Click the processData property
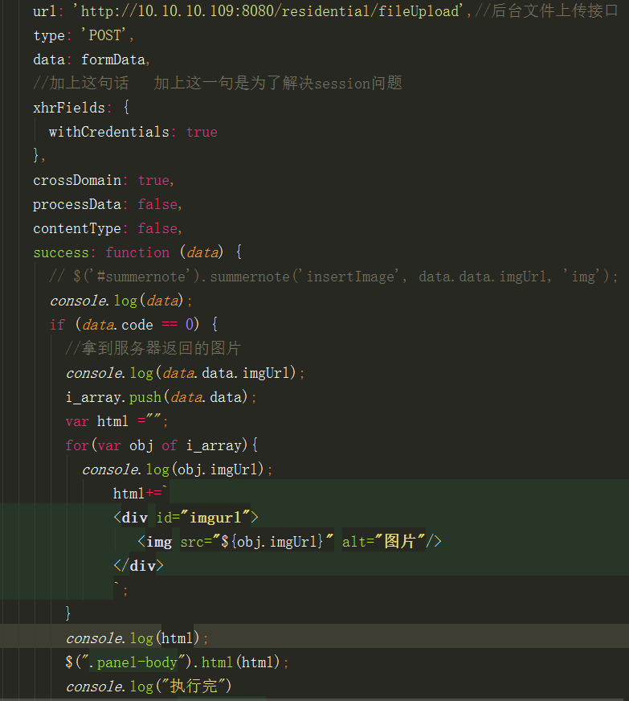The height and width of the screenshot is (701, 629). (77, 204)
